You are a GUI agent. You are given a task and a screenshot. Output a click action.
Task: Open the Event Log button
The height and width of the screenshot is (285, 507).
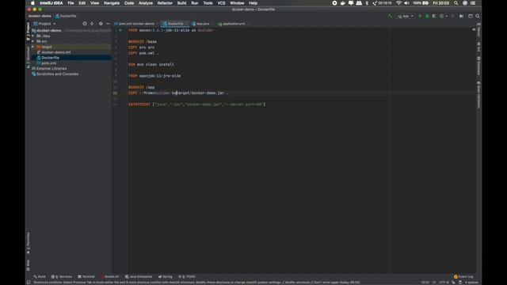click(463, 276)
